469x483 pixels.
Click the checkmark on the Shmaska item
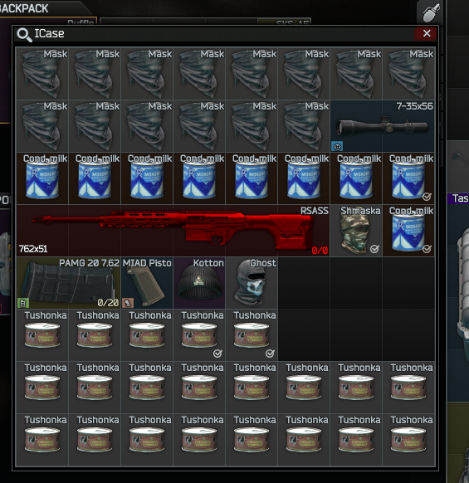pos(374,249)
